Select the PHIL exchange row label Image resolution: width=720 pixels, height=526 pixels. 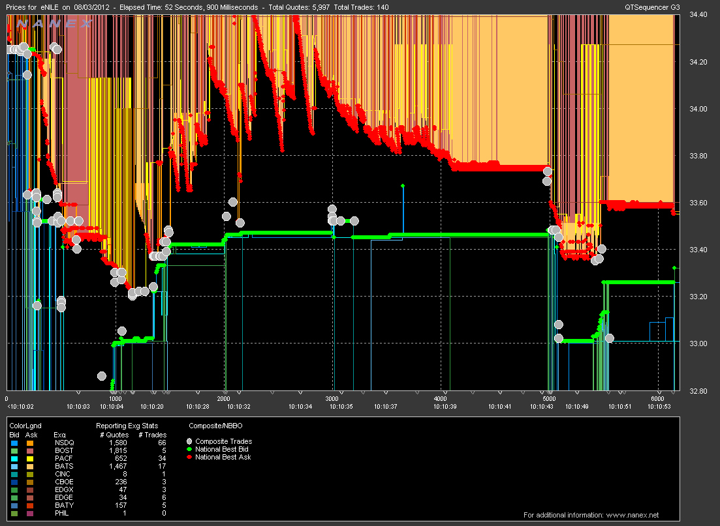[x=61, y=513]
